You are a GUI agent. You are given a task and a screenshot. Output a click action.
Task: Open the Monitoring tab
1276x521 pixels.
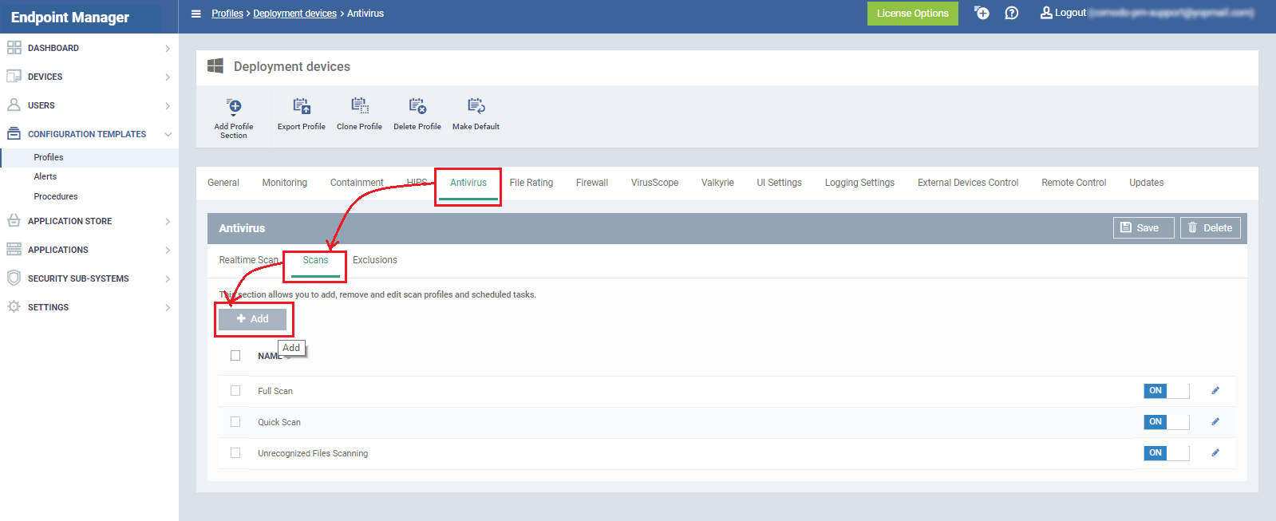coord(285,183)
